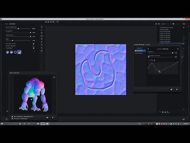Toggle the Tile Paint checkbox
190x143 pixels.
tap(34, 48)
